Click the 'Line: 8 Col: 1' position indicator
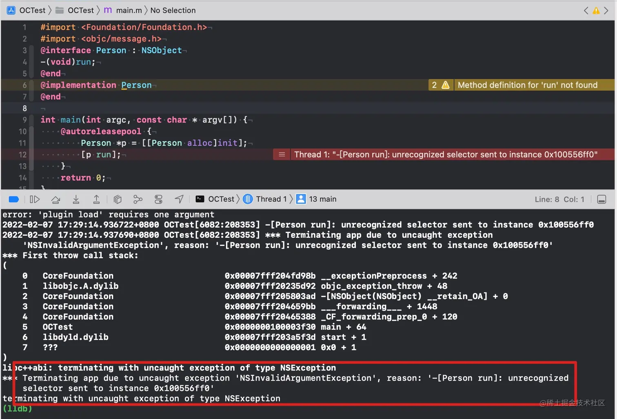The height and width of the screenshot is (419, 617). coord(559,200)
